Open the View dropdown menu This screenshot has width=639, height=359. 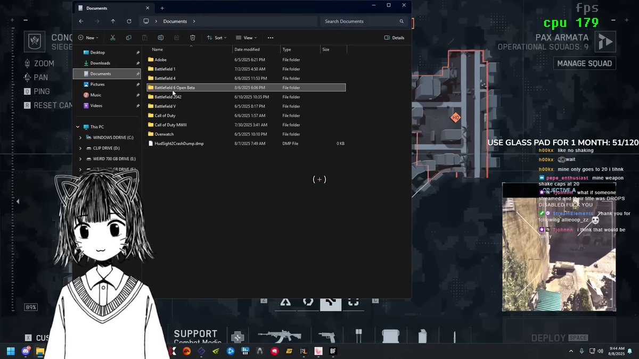point(247,38)
